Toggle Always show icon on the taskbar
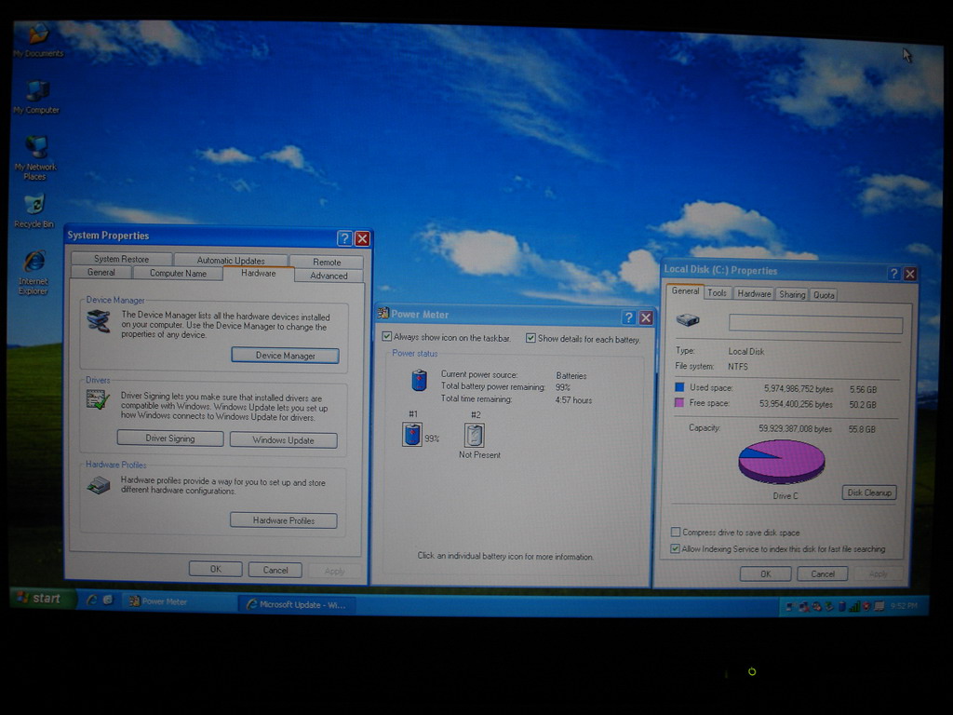The image size is (953, 715). pyautogui.click(x=386, y=336)
